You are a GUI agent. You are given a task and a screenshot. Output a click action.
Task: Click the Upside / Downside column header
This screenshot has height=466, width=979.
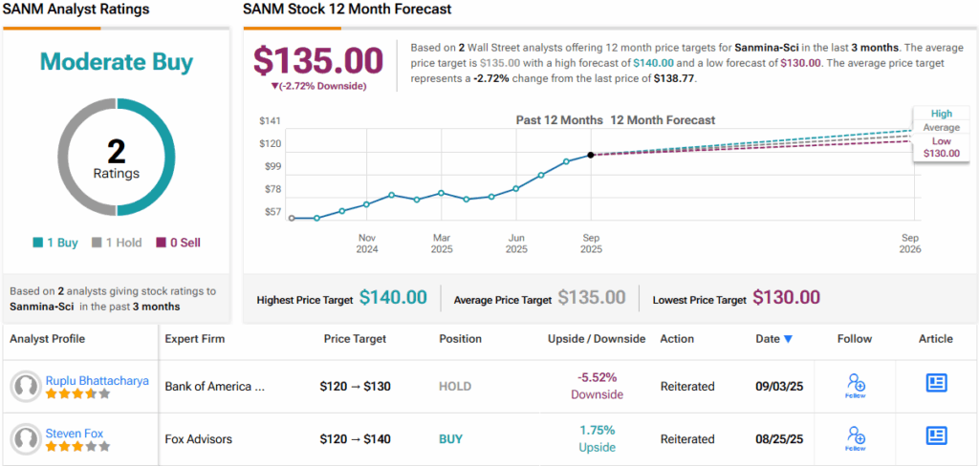click(597, 339)
